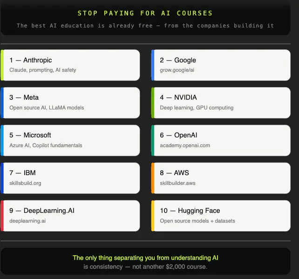Click the red accent bar on DeepLearning.AI card
Image resolution: width=299 pixels, height=279 pixels.
[x=2, y=216]
